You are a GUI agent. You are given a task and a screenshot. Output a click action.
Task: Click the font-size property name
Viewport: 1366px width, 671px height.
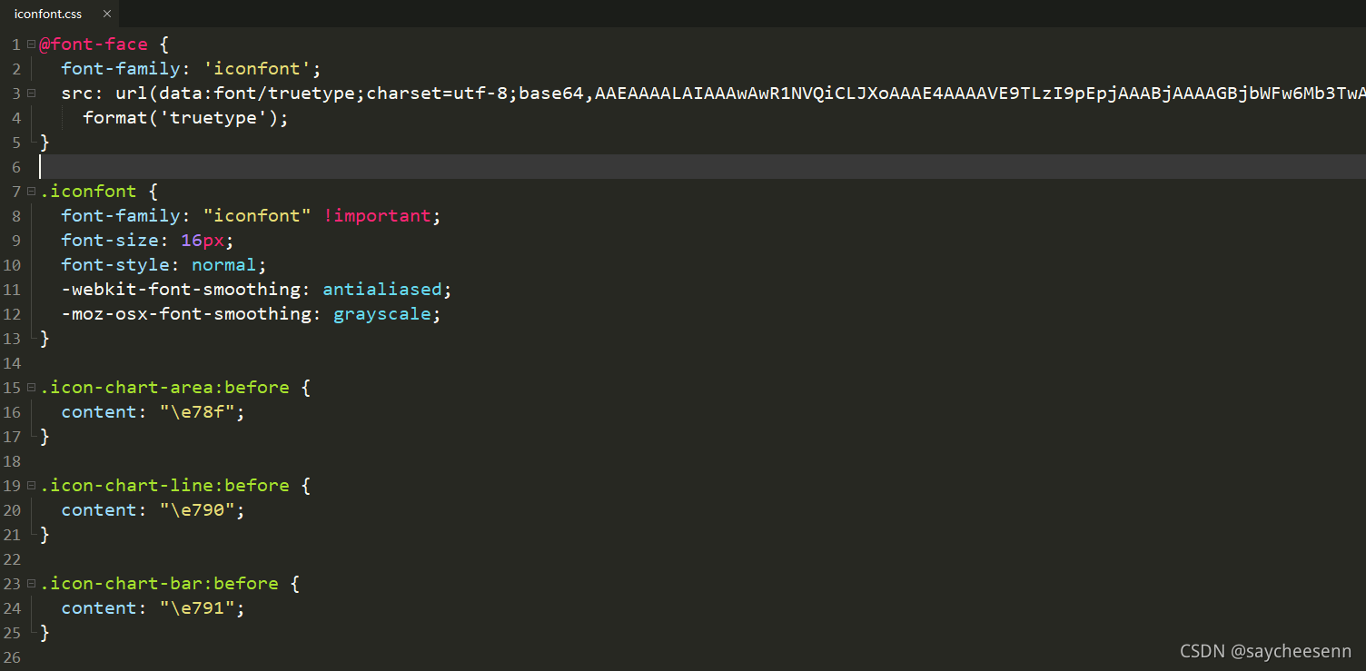coord(110,241)
